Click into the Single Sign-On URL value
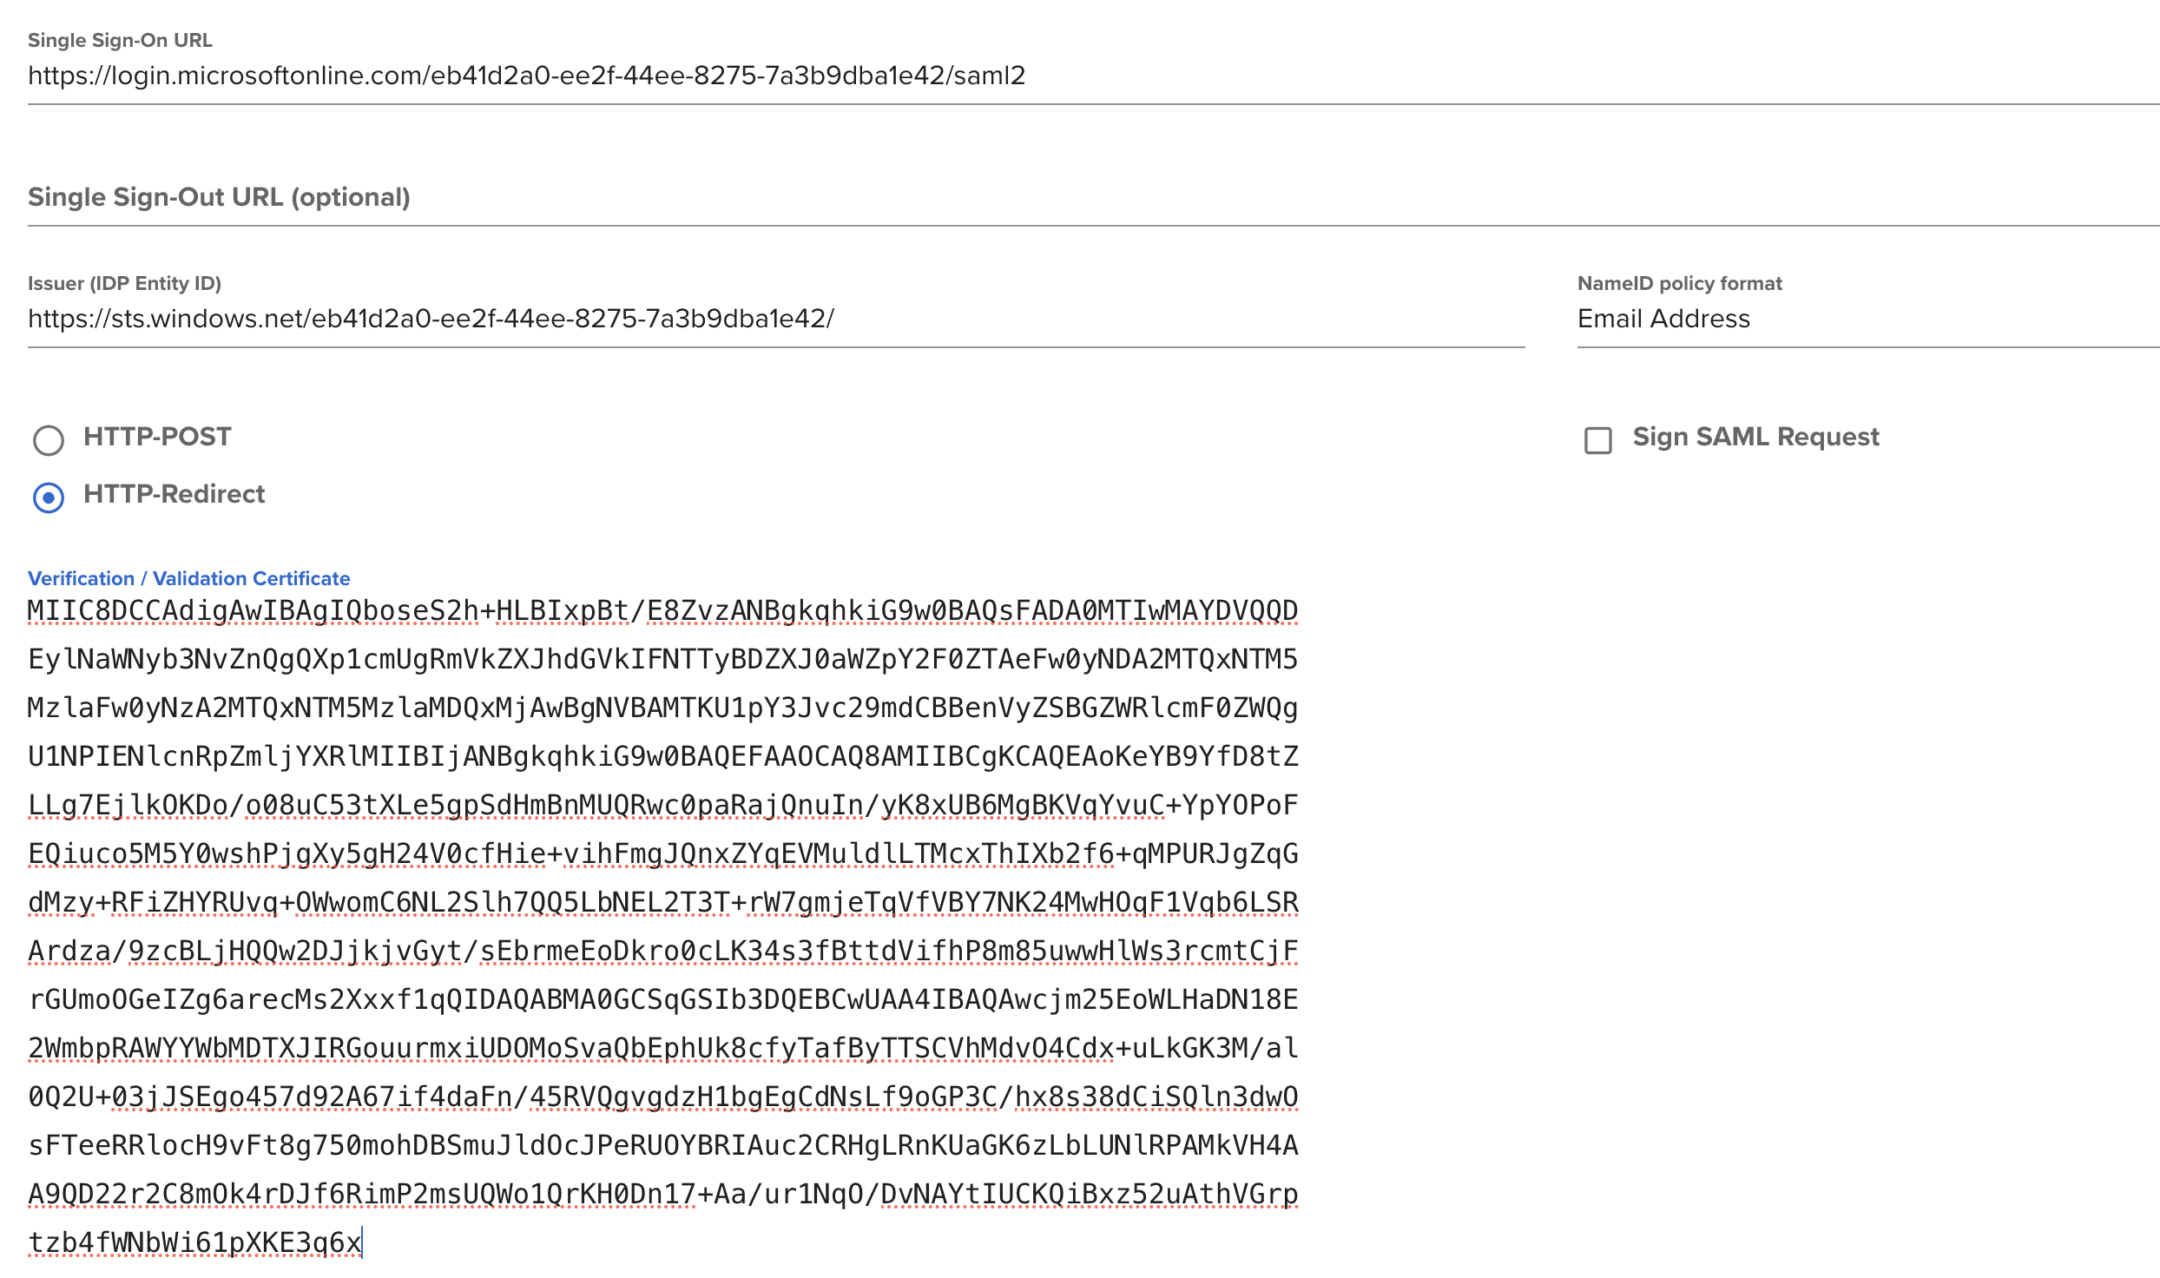Screen dimensions: 2160x1278 (x=526, y=76)
